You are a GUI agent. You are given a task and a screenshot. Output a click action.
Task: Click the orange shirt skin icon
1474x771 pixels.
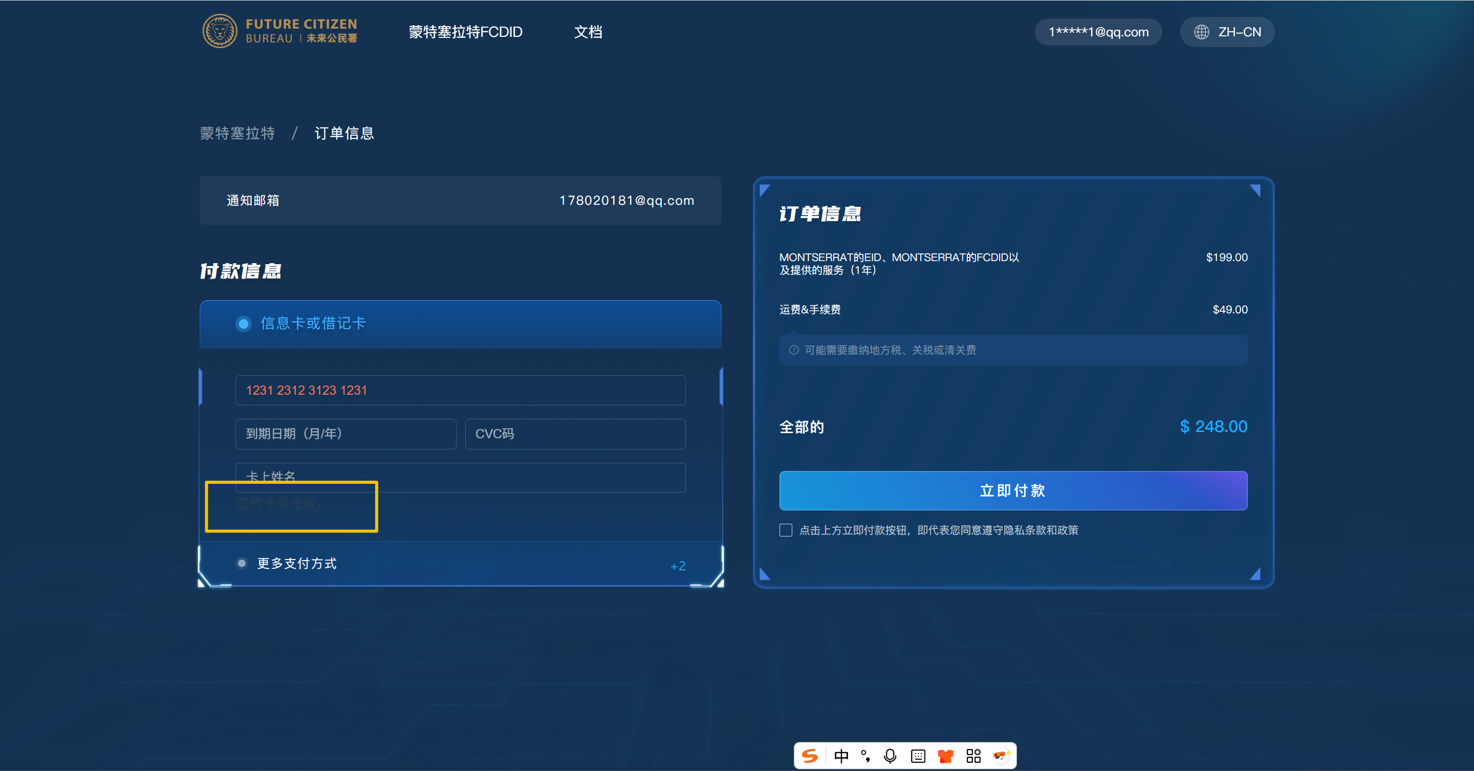(x=945, y=756)
